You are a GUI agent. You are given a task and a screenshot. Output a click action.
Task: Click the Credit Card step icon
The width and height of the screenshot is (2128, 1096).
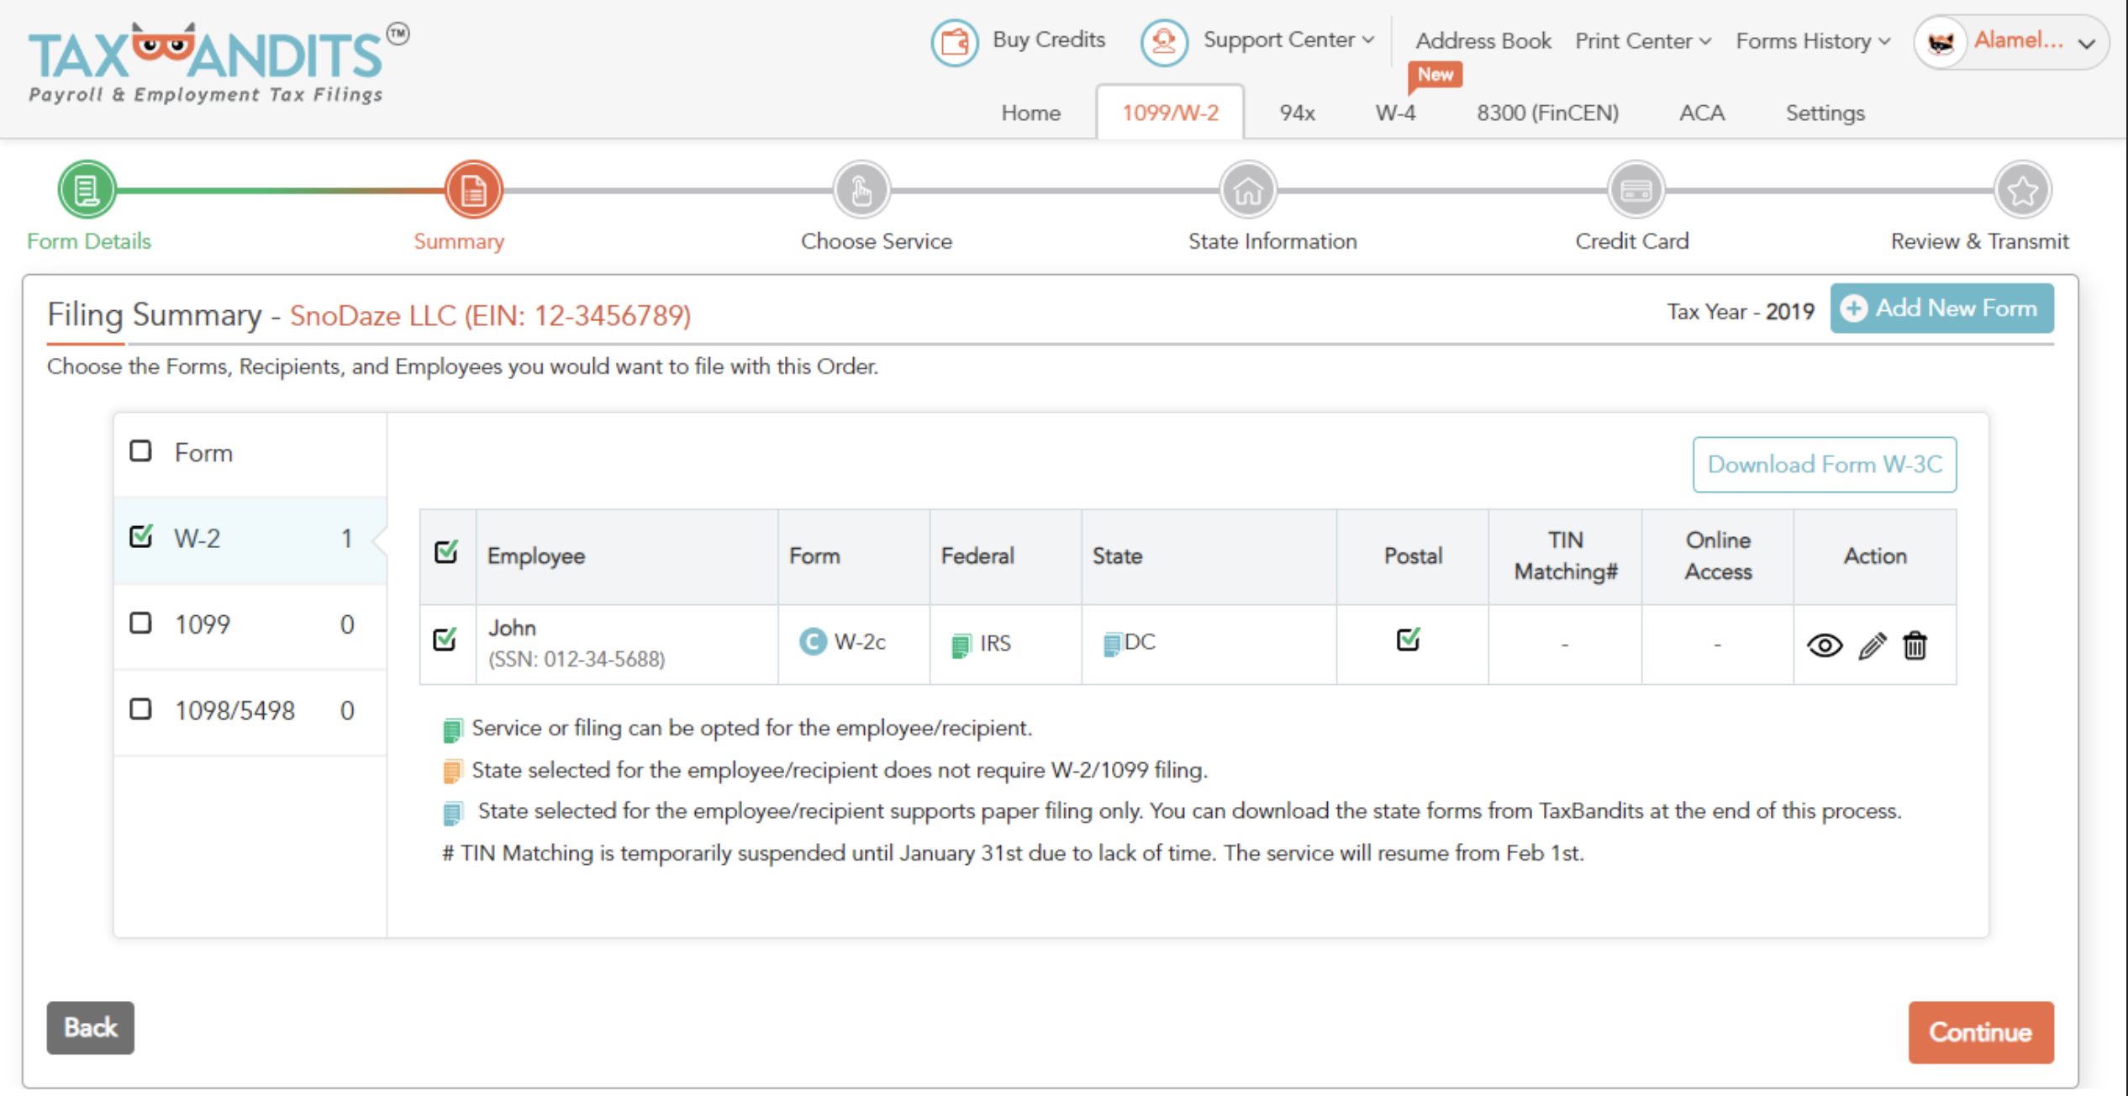(1635, 190)
